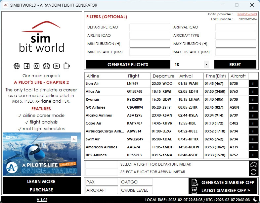Open the Discord server icon

coord(46,66)
